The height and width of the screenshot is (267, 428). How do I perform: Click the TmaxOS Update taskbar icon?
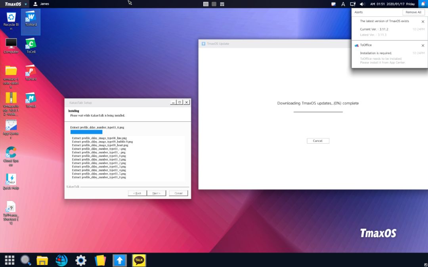120,260
